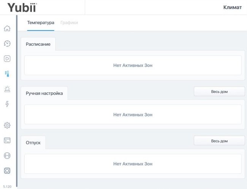The image size is (247, 189).
Task: Click Весь дом button beside Отпуск
Action: click(x=219, y=141)
